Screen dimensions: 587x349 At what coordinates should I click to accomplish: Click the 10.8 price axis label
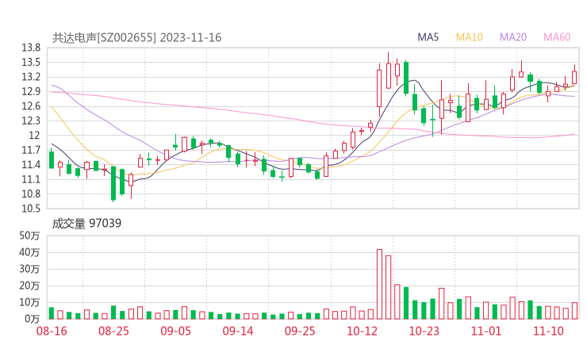pyautogui.click(x=31, y=194)
